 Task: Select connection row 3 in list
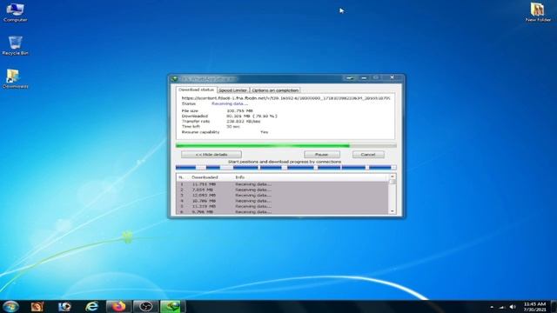coord(282,195)
